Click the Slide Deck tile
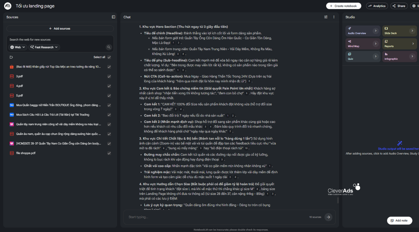This screenshot has height=232, width=419. (x=400, y=31)
